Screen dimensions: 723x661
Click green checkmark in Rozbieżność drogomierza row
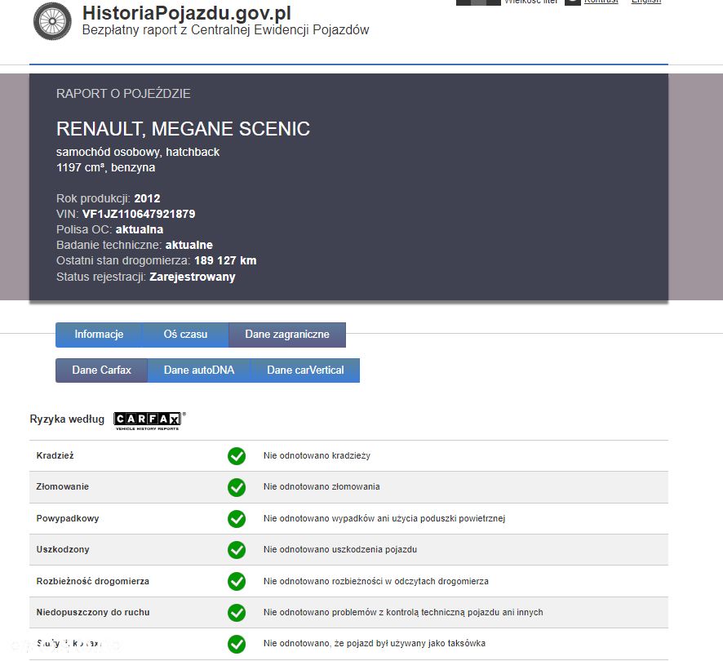point(237,581)
